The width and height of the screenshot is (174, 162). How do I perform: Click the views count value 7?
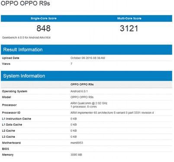(71, 64)
